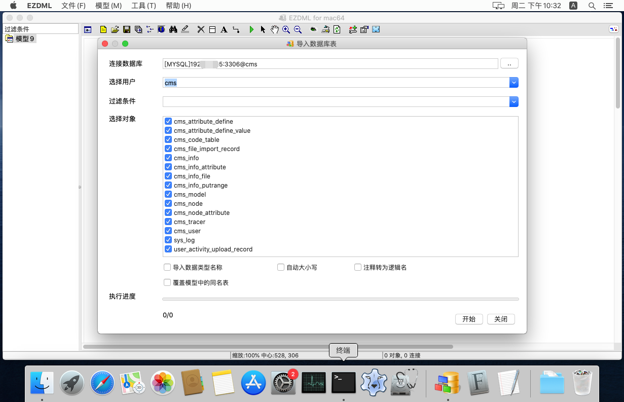624x402 pixels.
Task: Click the globe database icon in toolbar
Action: [x=162, y=29]
